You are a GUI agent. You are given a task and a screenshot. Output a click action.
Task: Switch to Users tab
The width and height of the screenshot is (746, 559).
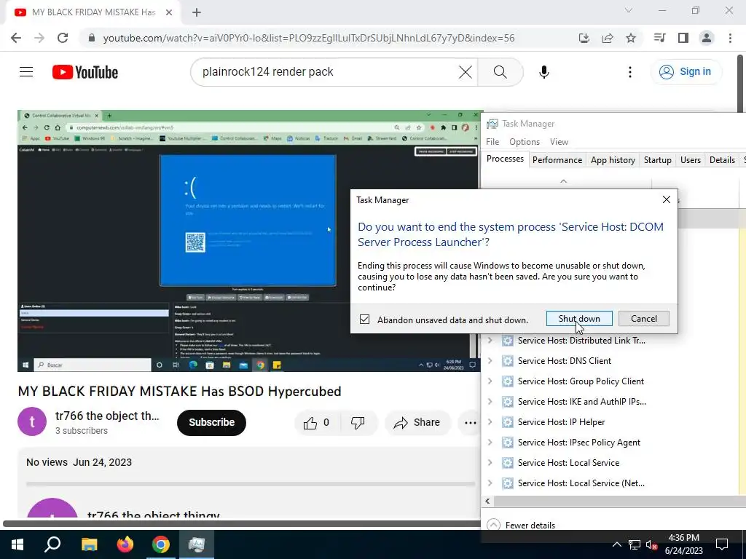(x=691, y=160)
